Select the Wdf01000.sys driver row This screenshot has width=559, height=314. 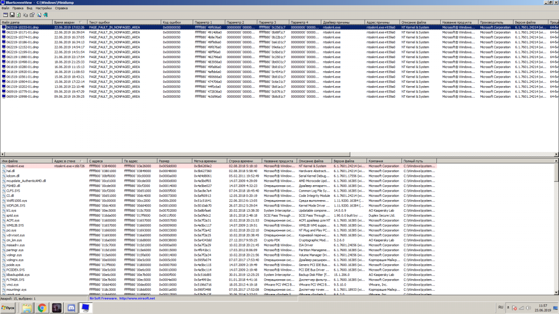pos(219,200)
